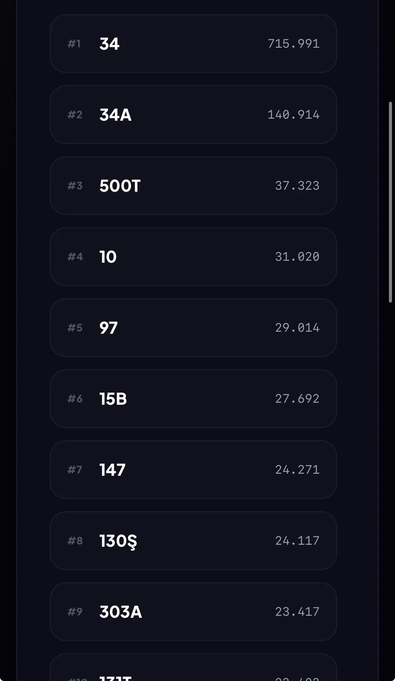Select the 130Ş route card
The image size is (395, 681).
(x=118, y=541)
